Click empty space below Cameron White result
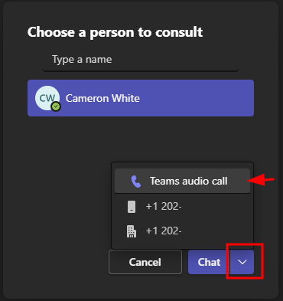 point(69,143)
